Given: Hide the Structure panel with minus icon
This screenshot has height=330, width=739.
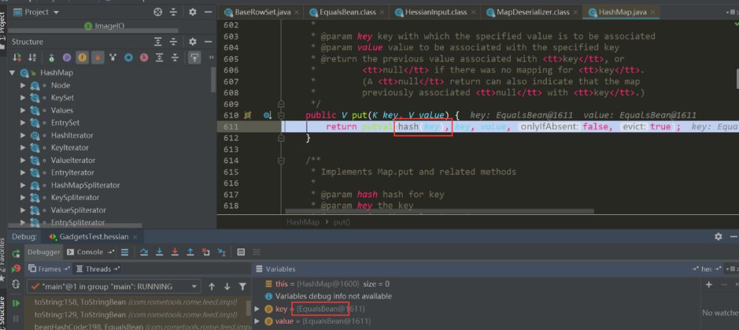Looking at the screenshot, I should pyautogui.click(x=208, y=42).
